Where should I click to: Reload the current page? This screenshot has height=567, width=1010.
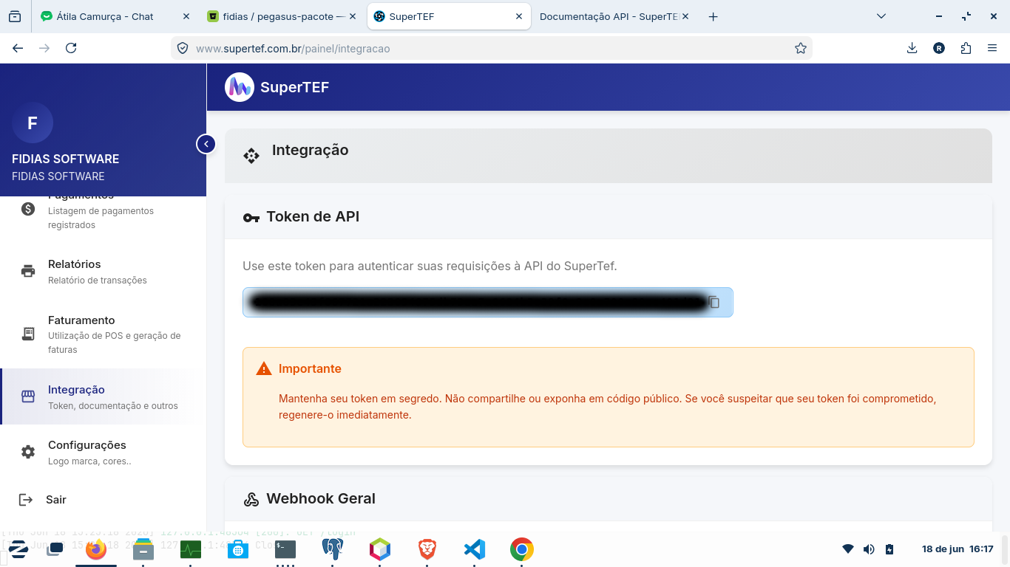tap(71, 48)
